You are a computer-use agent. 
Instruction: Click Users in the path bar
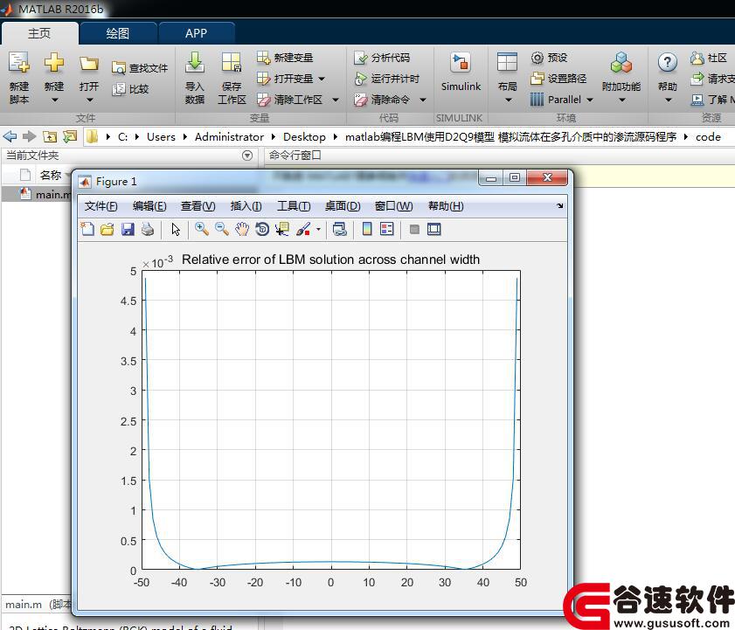161,137
